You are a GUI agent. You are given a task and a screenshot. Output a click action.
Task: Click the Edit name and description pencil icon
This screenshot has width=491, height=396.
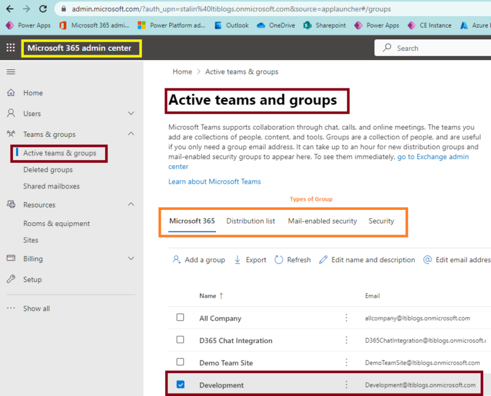point(323,260)
